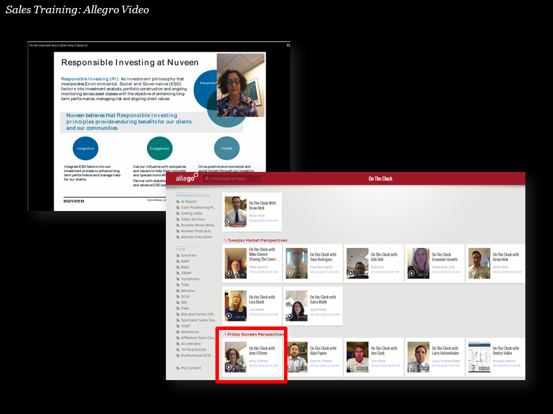
Task: Focus the Find people or topics field
Action: tap(232, 178)
